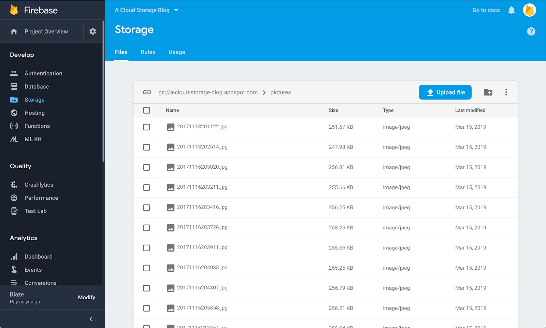Screen dimensions: 546x328
Task: Toggle the select all files checkbox
Action: [x=147, y=110]
